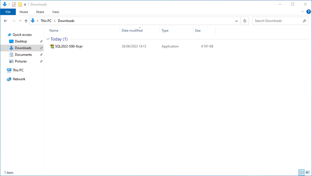Go up one folder level
The width and height of the screenshot is (312, 176).
point(26,21)
